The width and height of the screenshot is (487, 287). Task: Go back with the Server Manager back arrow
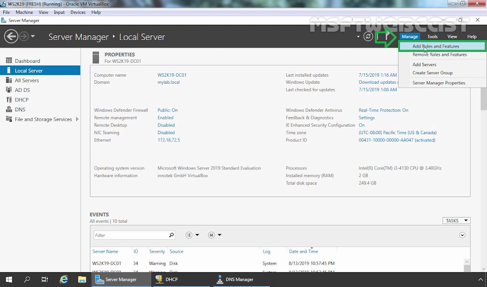(11, 36)
